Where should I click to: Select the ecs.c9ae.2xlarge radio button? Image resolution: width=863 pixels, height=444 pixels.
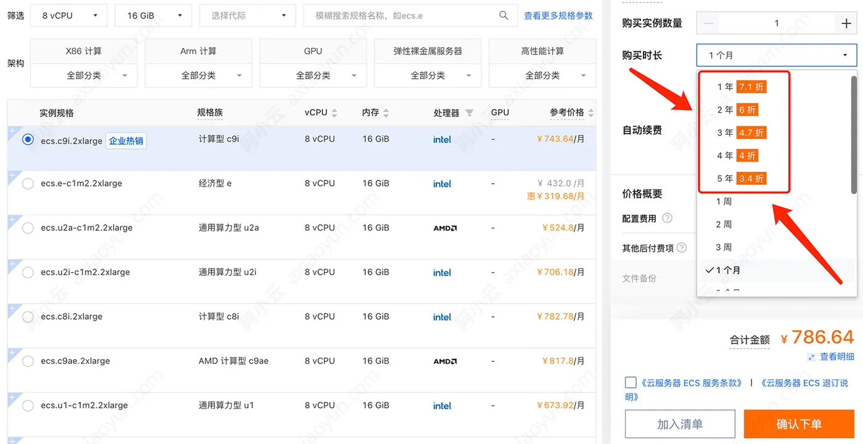[x=28, y=361]
